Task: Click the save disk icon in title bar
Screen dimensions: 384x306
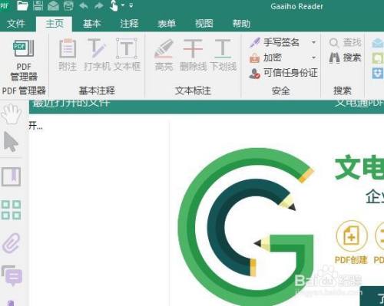Action: (38, 5)
